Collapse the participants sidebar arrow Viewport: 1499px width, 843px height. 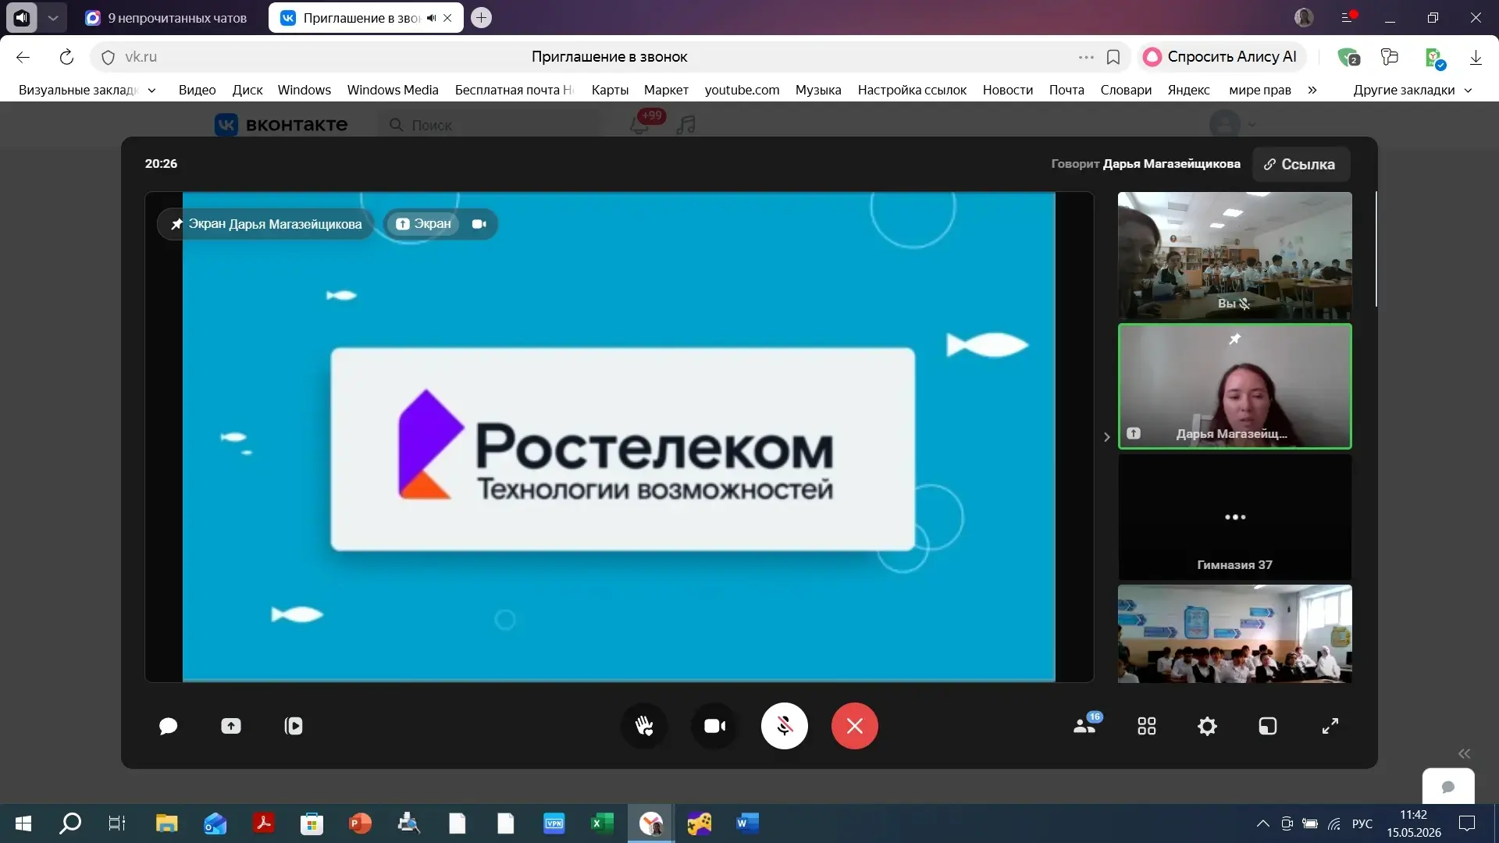tap(1106, 437)
